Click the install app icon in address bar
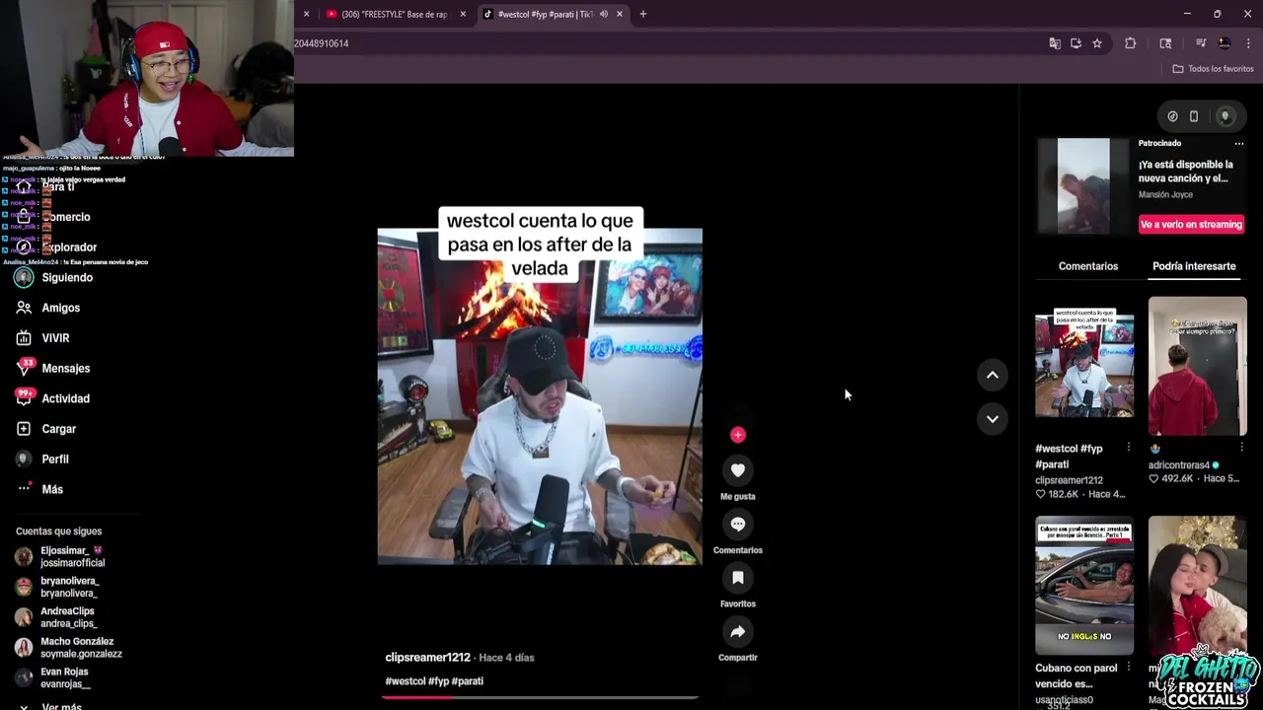Image resolution: width=1263 pixels, height=710 pixels. point(1076,43)
